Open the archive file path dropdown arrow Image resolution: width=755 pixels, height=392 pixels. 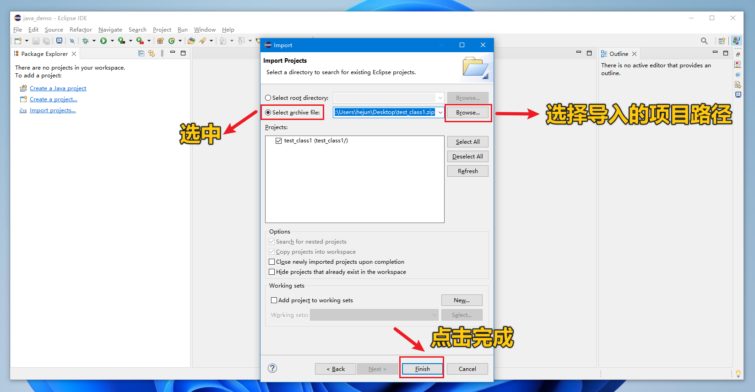tap(440, 112)
